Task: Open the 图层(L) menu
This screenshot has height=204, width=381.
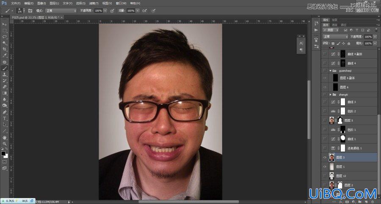Action: pyautogui.click(x=54, y=3)
